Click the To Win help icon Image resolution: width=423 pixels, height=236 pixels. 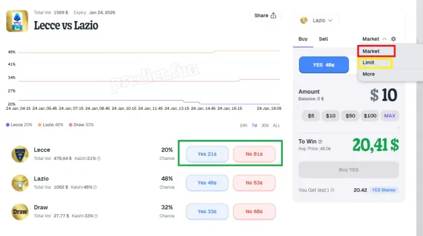pos(320,142)
